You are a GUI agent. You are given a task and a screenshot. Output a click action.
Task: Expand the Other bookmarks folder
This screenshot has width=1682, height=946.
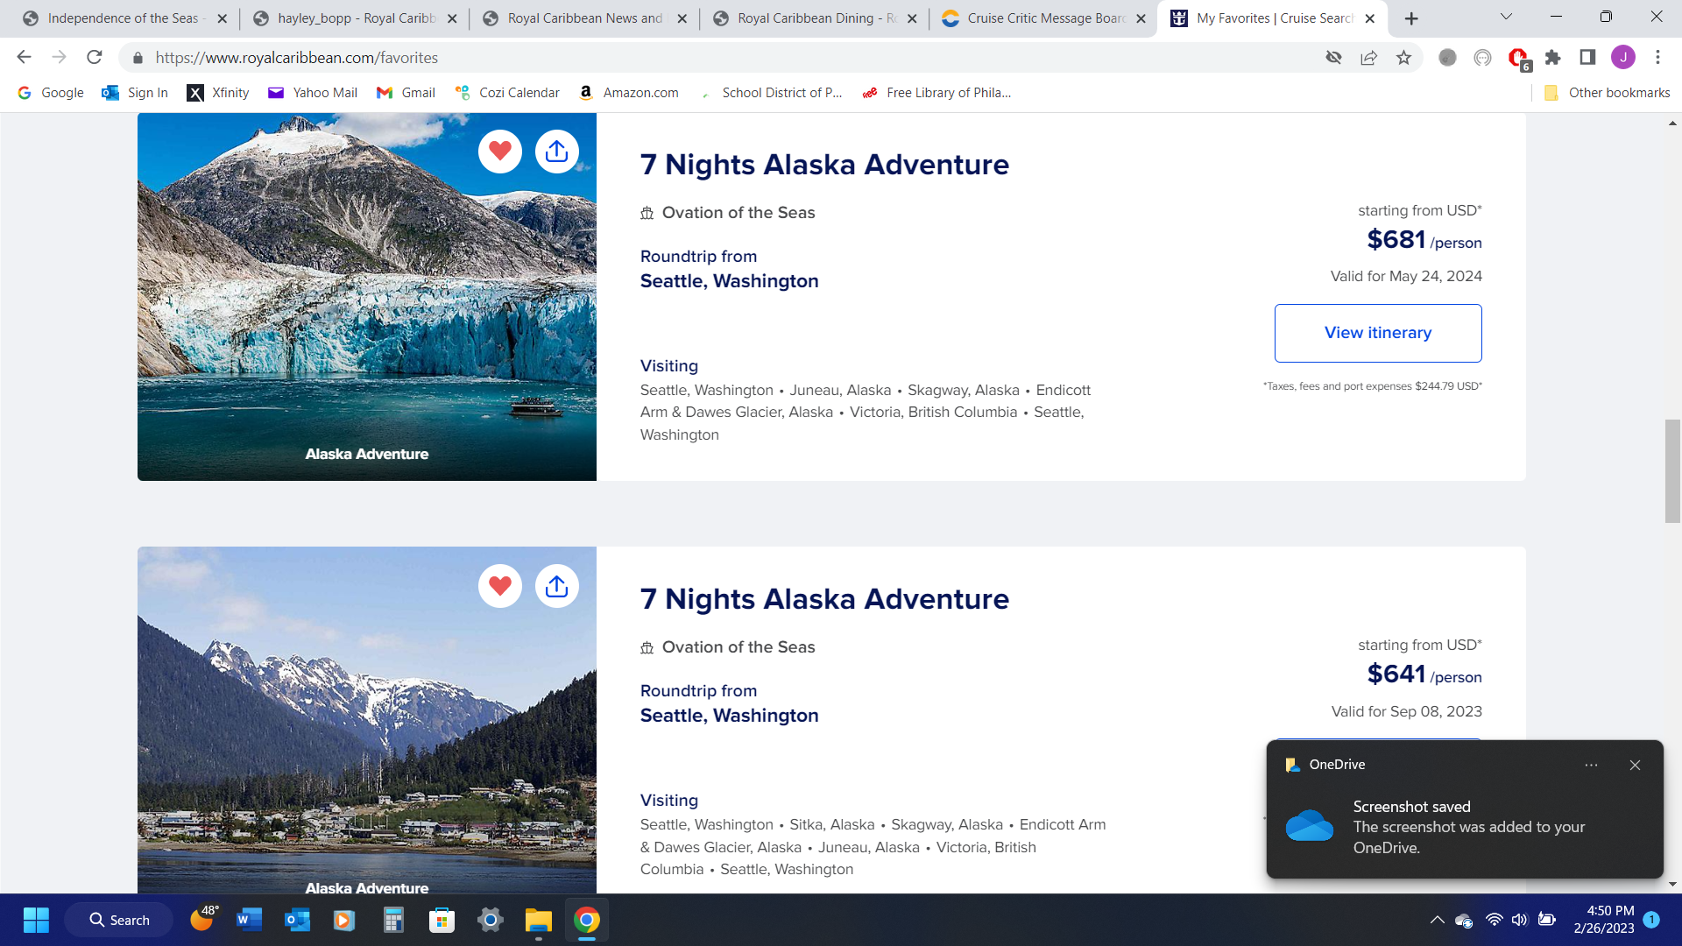pyautogui.click(x=1607, y=93)
